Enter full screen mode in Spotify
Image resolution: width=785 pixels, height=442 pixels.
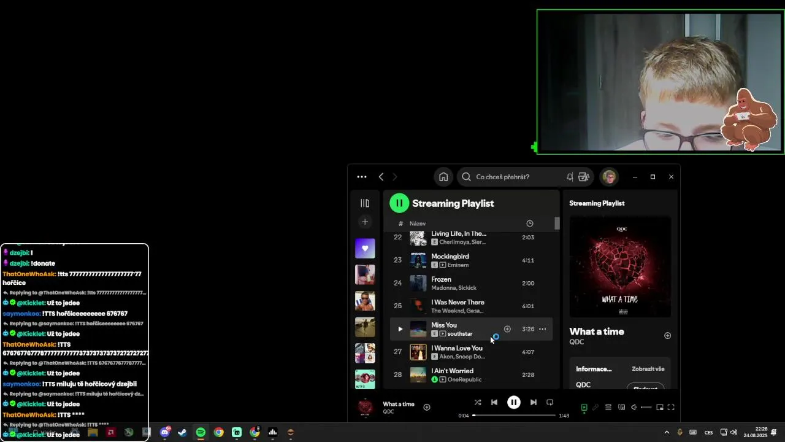671,407
